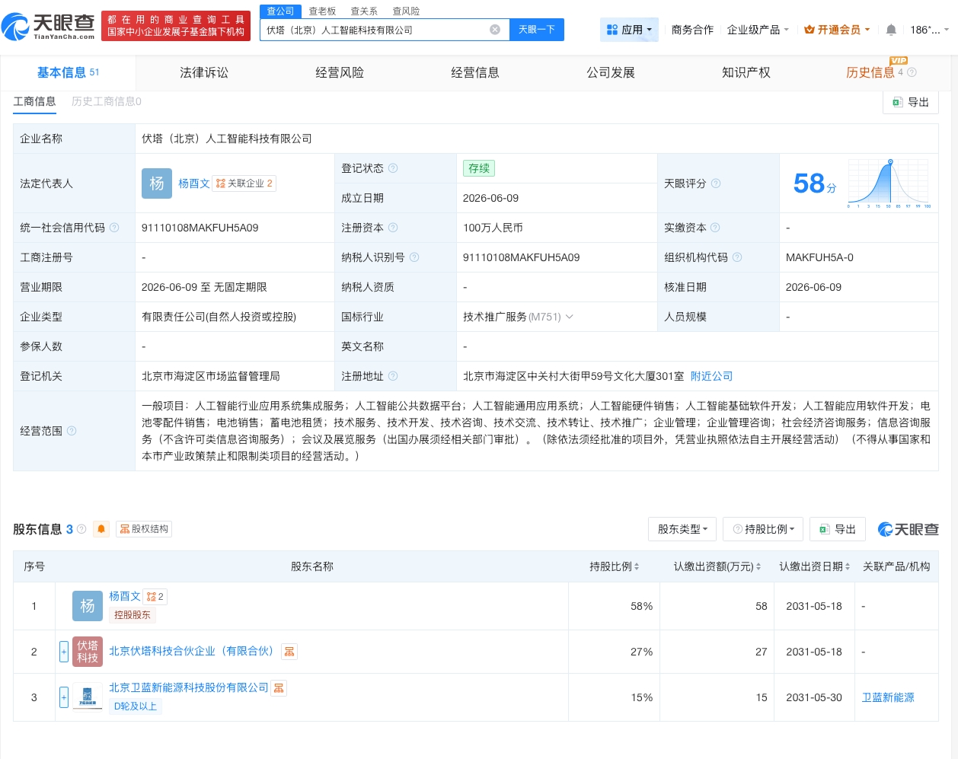Open the 卫蓝新能源 related product link

[x=888, y=697]
